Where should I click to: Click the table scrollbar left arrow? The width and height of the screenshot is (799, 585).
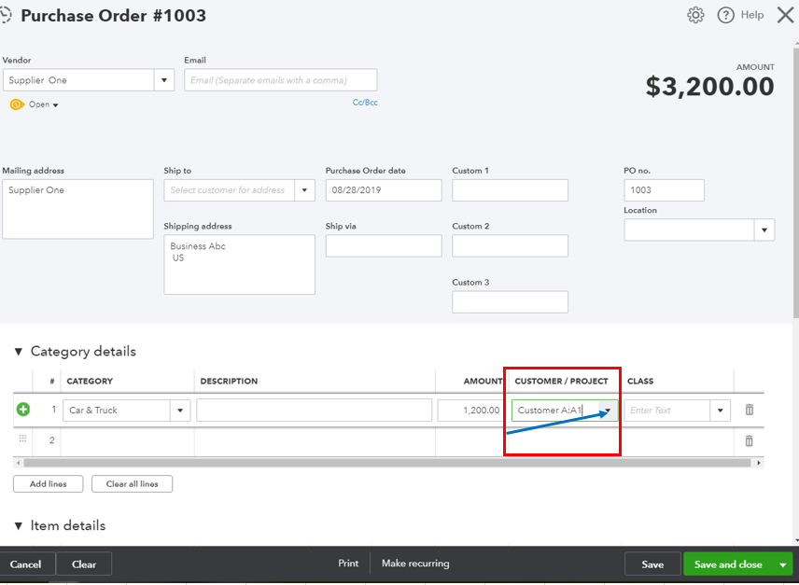click(x=19, y=463)
